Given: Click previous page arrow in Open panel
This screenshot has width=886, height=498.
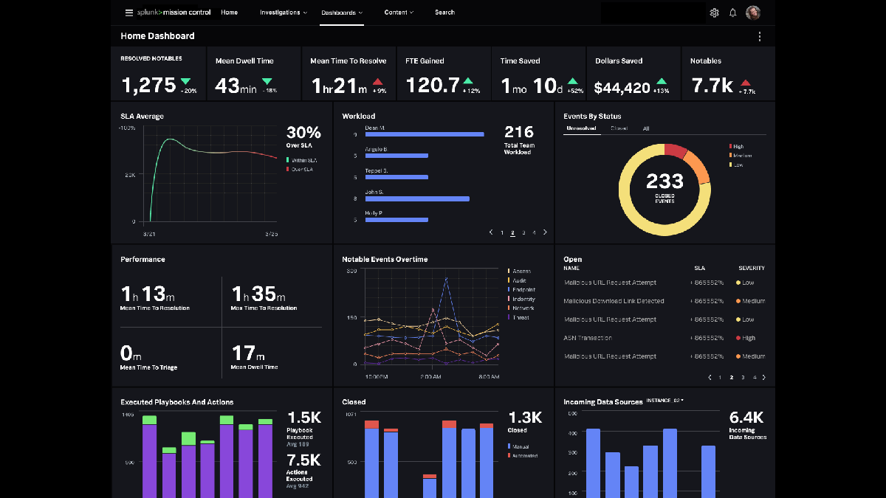Looking at the screenshot, I should pyautogui.click(x=710, y=377).
